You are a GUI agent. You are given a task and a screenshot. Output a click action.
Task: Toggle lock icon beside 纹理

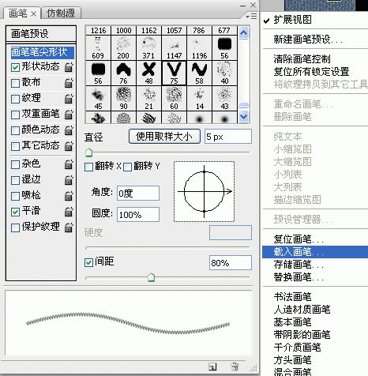pos(69,99)
